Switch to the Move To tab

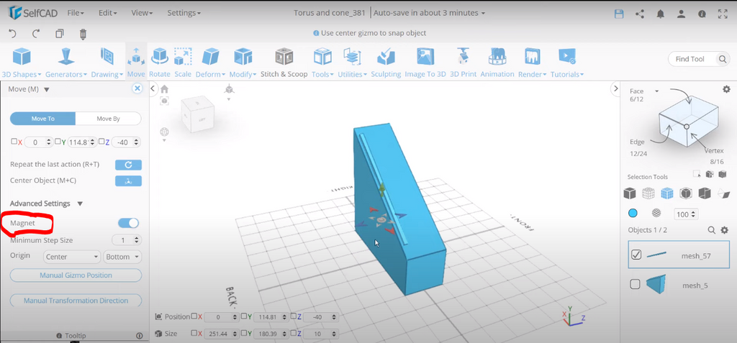tap(42, 119)
